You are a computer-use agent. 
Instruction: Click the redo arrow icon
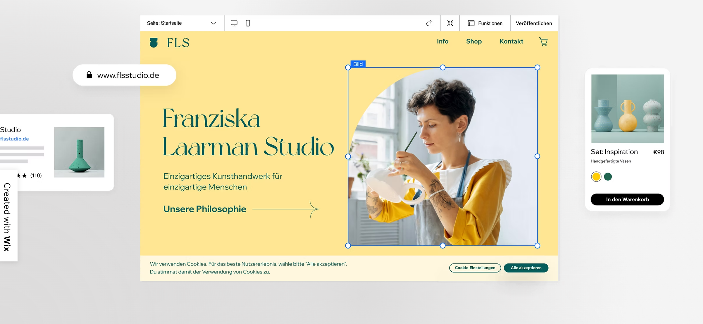pos(429,23)
